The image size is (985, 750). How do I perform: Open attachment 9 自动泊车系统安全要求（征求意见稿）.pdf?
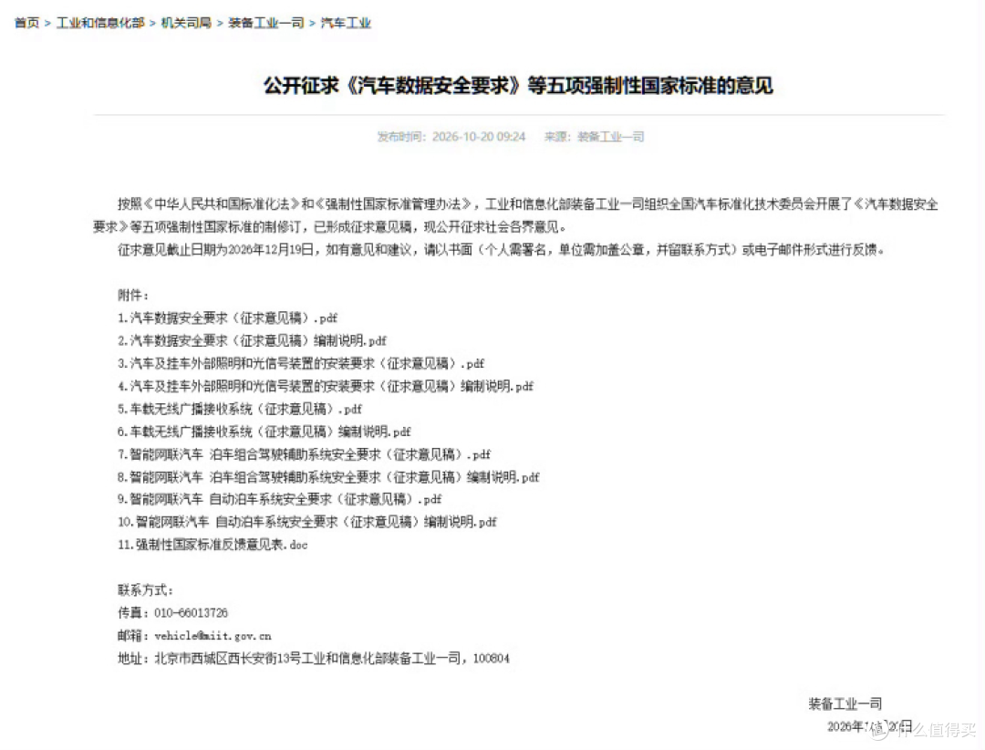(x=280, y=499)
